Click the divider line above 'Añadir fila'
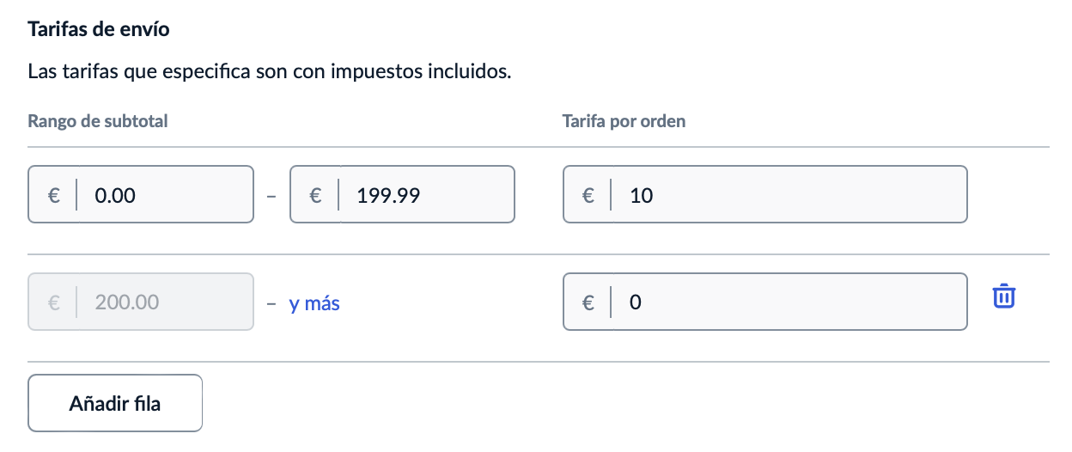1072x452 pixels. pos(539,362)
